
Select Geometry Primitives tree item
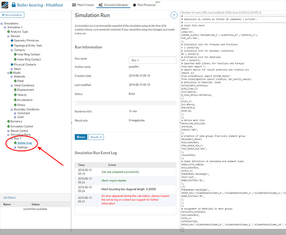[x=26, y=40]
